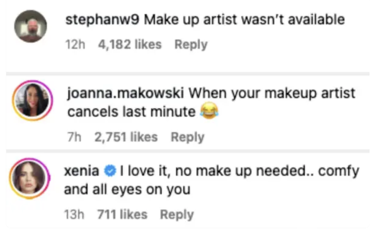Viewport: 385px width, 230px height.
Task: Click the blue verified badge beside xenia
Action: [x=110, y=171]
